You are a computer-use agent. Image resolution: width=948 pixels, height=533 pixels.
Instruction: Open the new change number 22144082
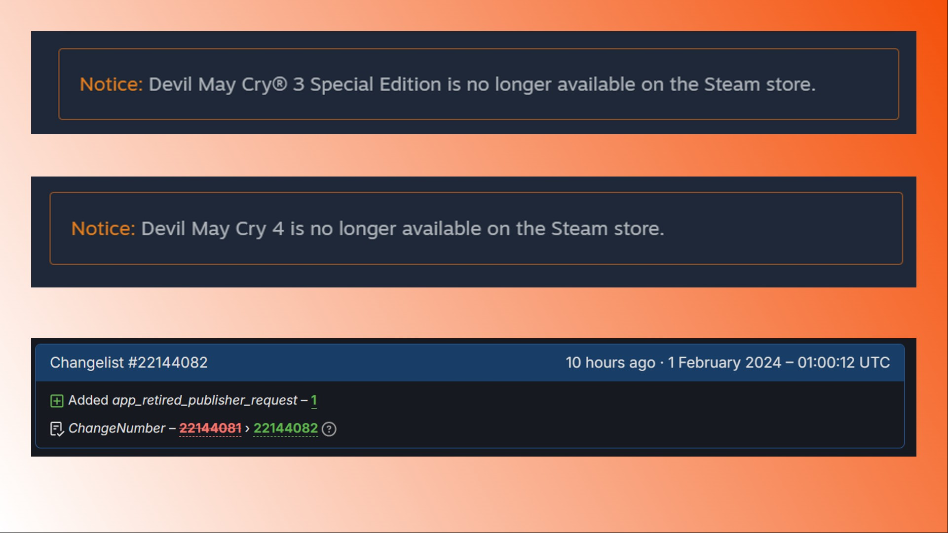pos(286,428)
